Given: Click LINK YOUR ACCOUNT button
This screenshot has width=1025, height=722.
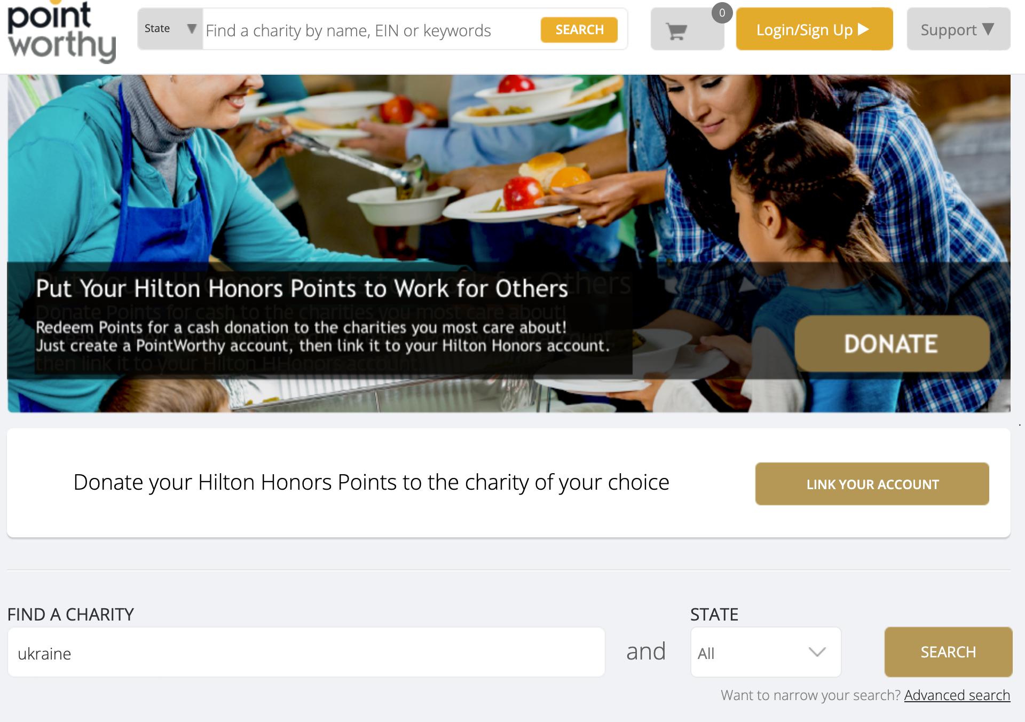Looking at the screenshot, I should (x=872, y=484).
